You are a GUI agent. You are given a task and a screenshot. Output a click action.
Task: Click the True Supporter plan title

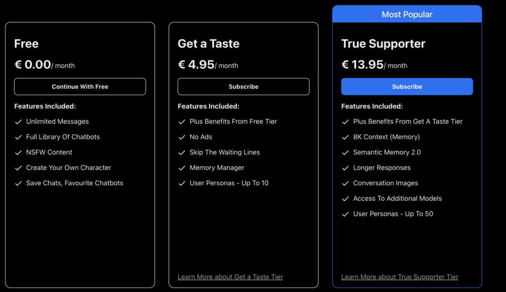383,43
